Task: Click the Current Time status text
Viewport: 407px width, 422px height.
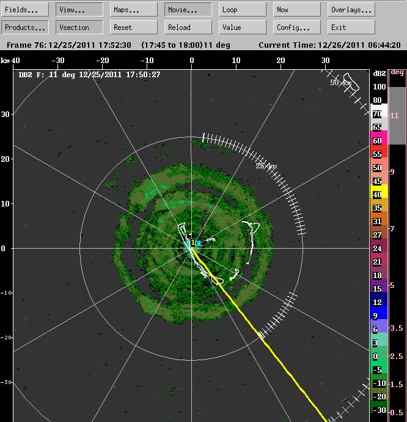Action: point(329,45)
